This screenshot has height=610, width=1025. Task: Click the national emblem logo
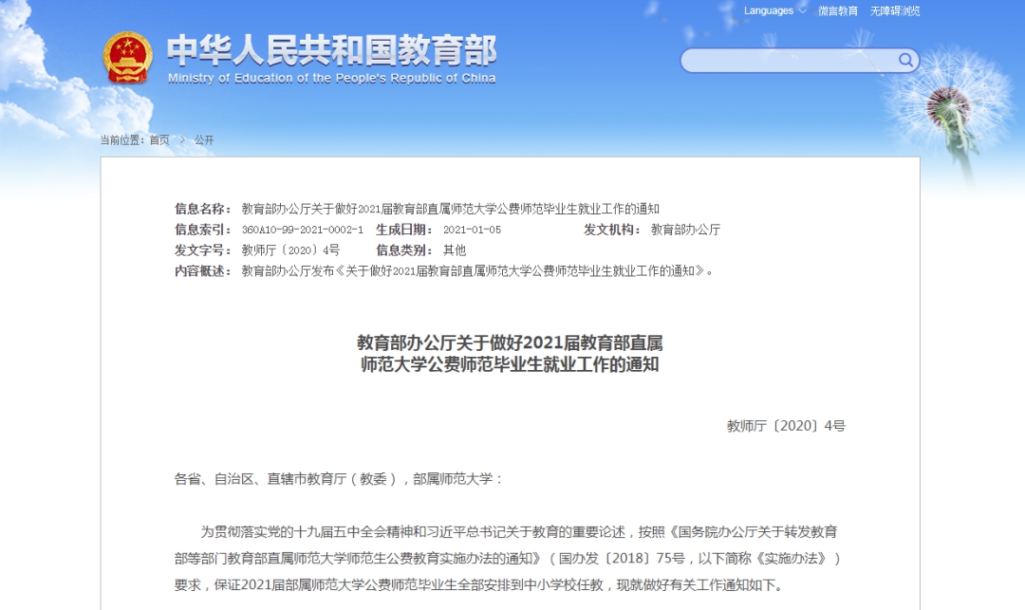(x=127, y=58)
